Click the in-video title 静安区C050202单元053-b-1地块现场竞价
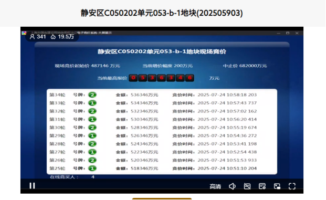Image resolution: width=326 pixels, height=200 pixels. 162,51
